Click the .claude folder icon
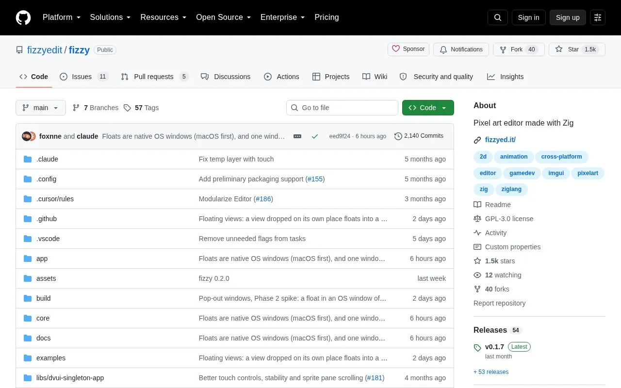This screenshot has width=621, height=388. coord(28,159)
